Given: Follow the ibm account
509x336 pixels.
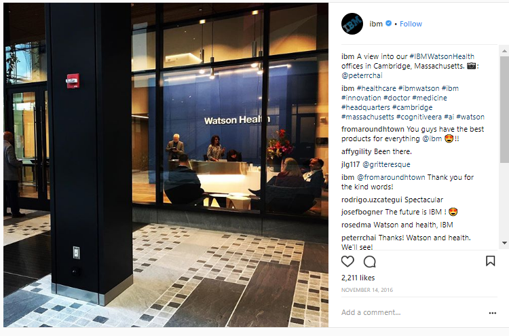Looking at the screenshot, I should 411,24.
